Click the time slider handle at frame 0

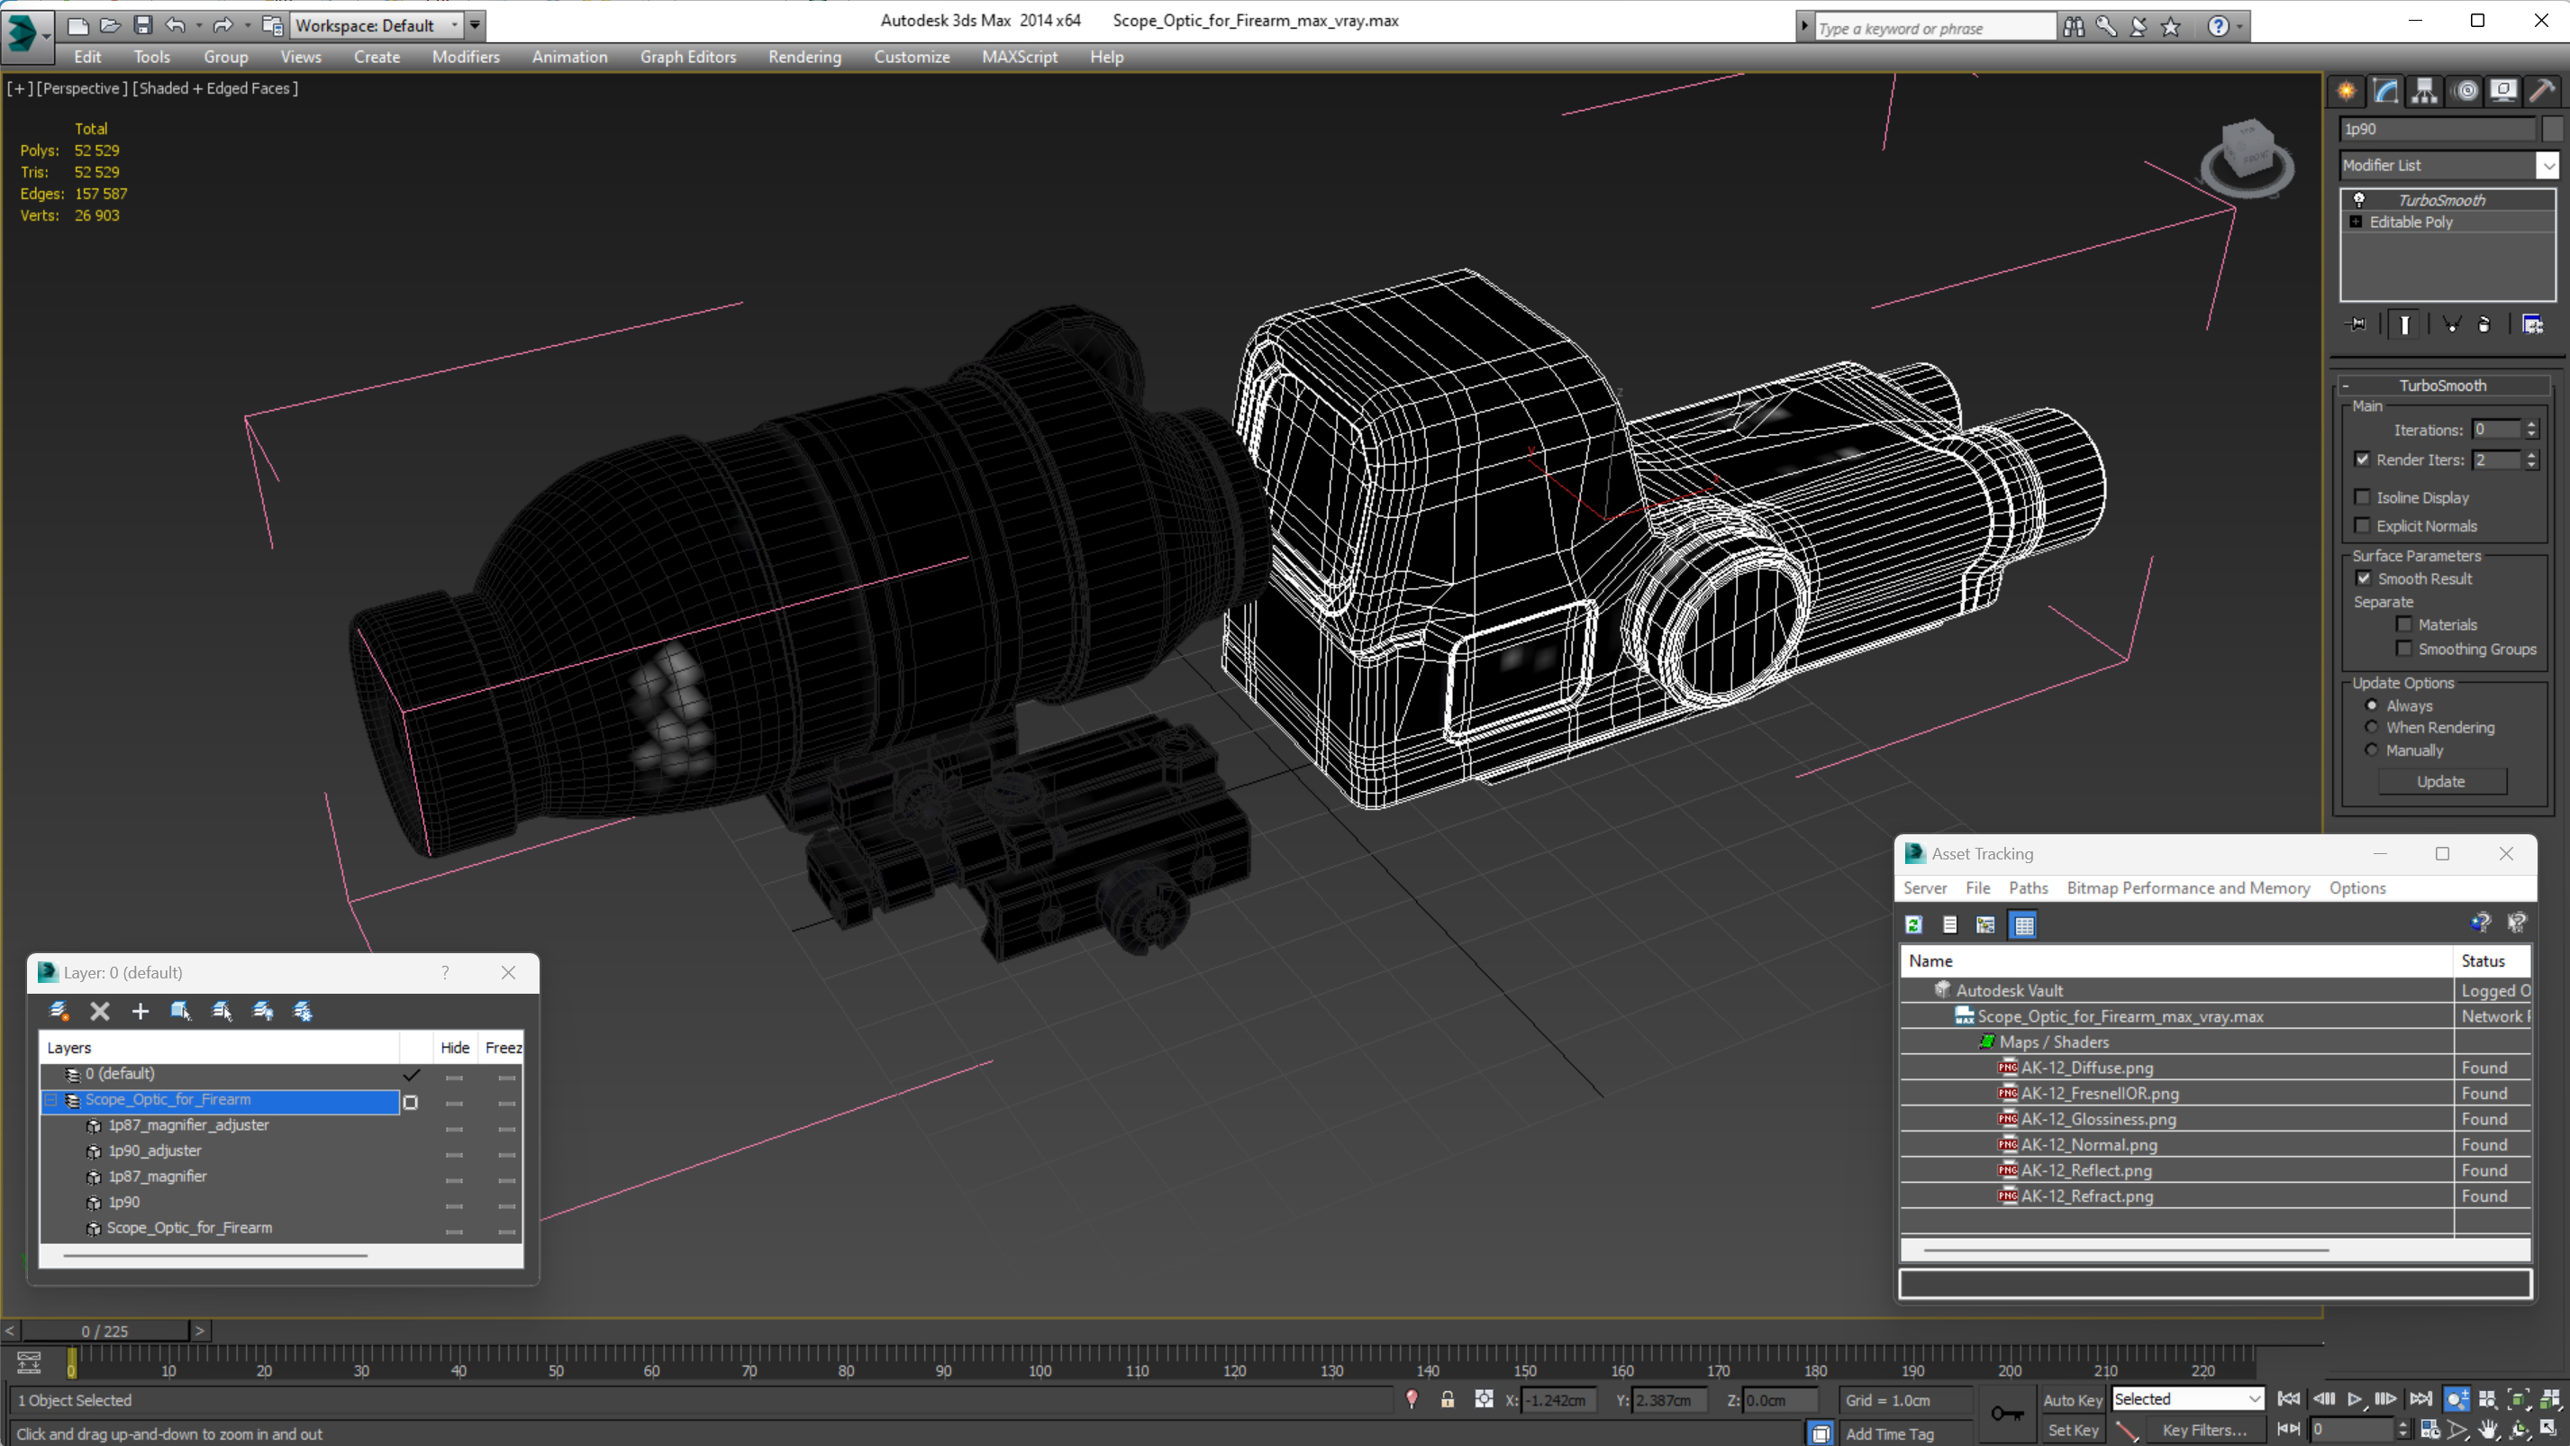(x=104, y=1331)
